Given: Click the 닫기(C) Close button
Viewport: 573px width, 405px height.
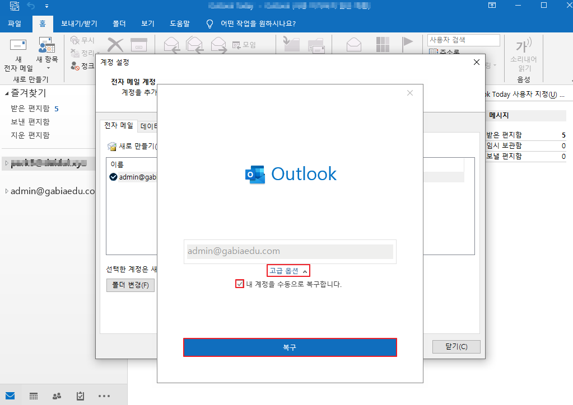Looking at the screenshot, I should point(456,347).
